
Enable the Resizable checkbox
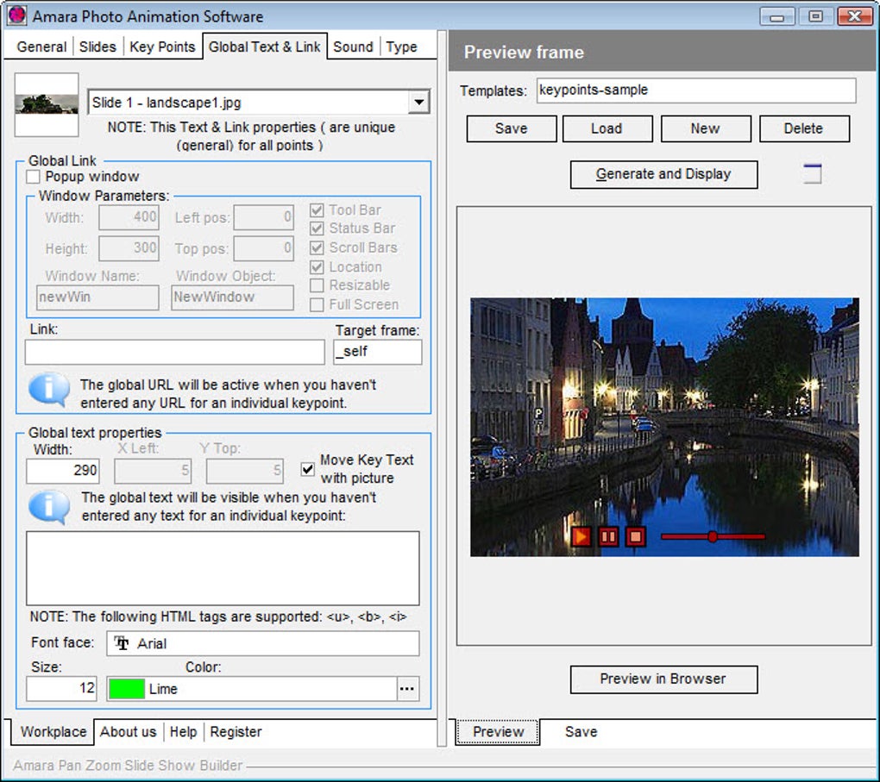pos(317,285)
